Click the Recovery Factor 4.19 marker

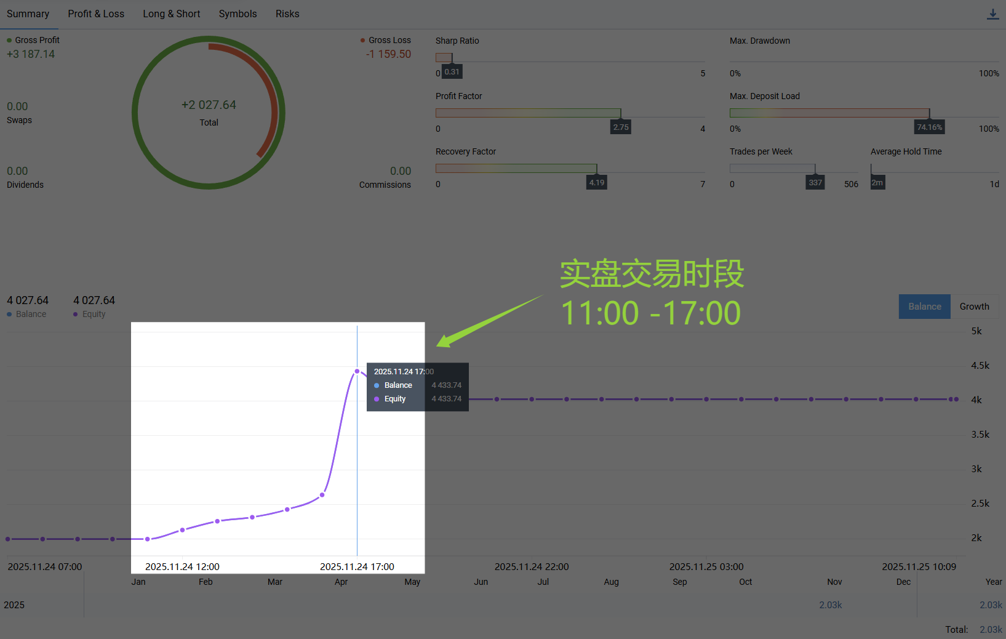[596, 182]
